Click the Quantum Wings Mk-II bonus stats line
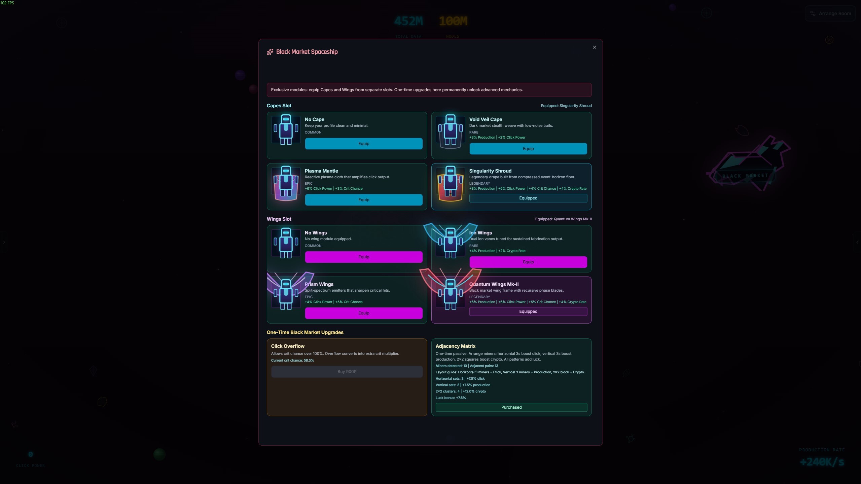This screenshot has height=484, width=861. point(528,302)
